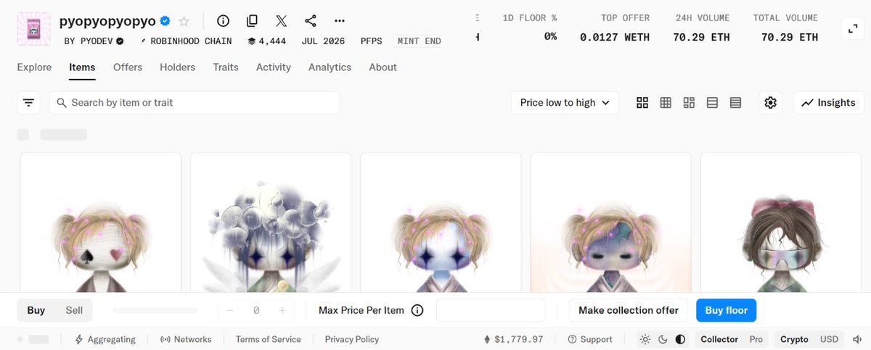The width and height of the screenshot is (871, 350).
Task: Click the ETH price $1,779.97
Action: click(514, 339)
